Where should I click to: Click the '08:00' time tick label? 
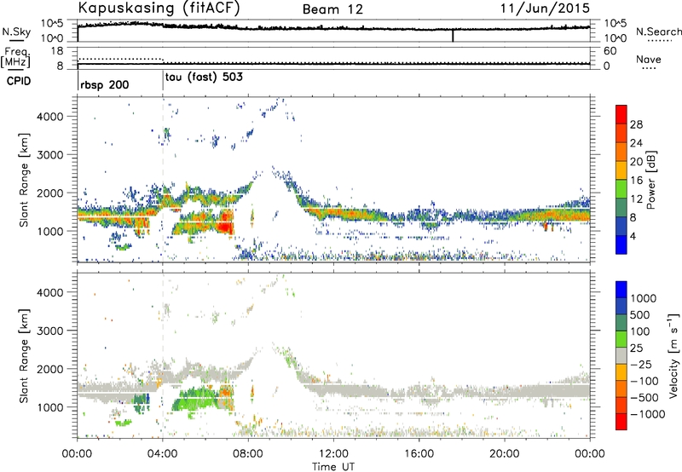point(248,454)
